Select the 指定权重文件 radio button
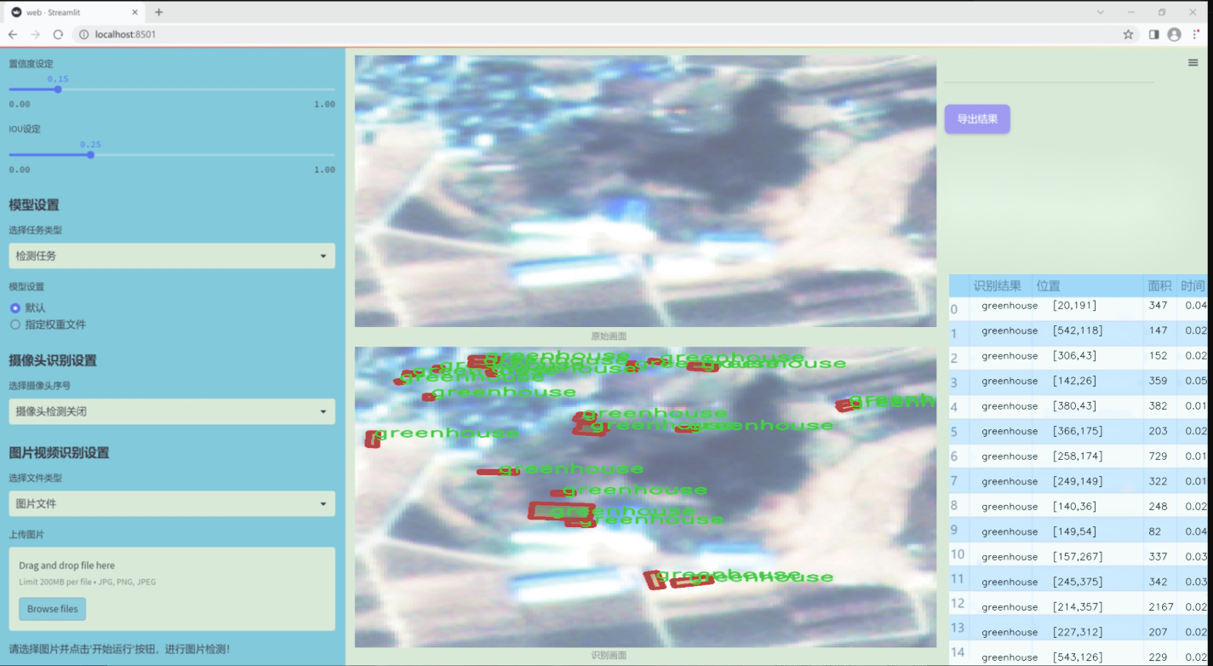Screen dimensions: 1213x666 pyautogui.click(x=14, y=324)
